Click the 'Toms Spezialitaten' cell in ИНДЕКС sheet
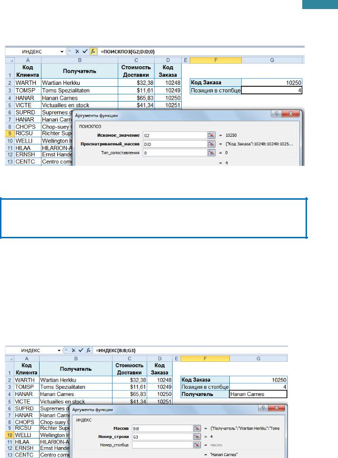Image resolution: width=338 pixels, height=458 pixels. [x=76, y=387]
